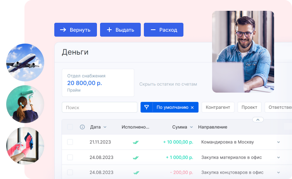Click the double-check icon for Командировка в Москву

[136, 142]
